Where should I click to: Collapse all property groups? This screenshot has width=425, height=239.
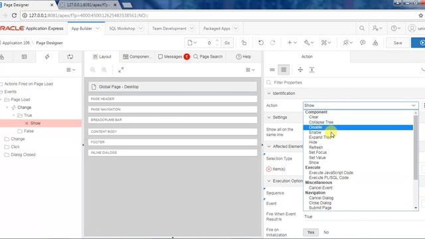tap(300, 70)
